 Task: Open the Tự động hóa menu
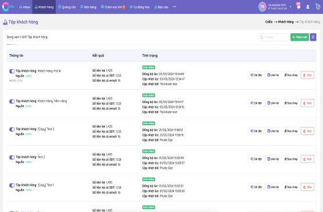pos(140,7)
